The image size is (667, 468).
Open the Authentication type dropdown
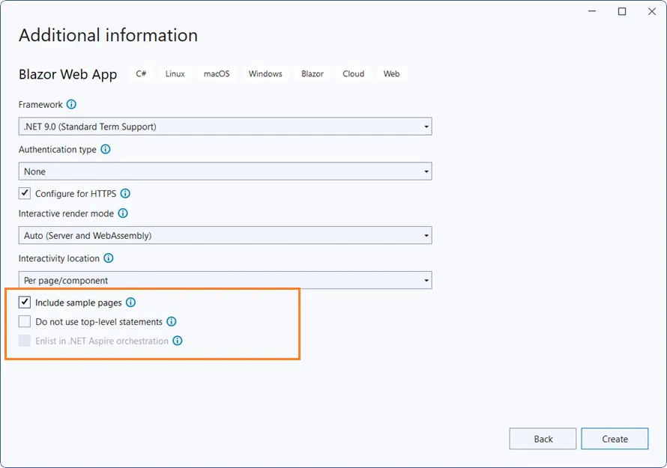click(225, 171)
